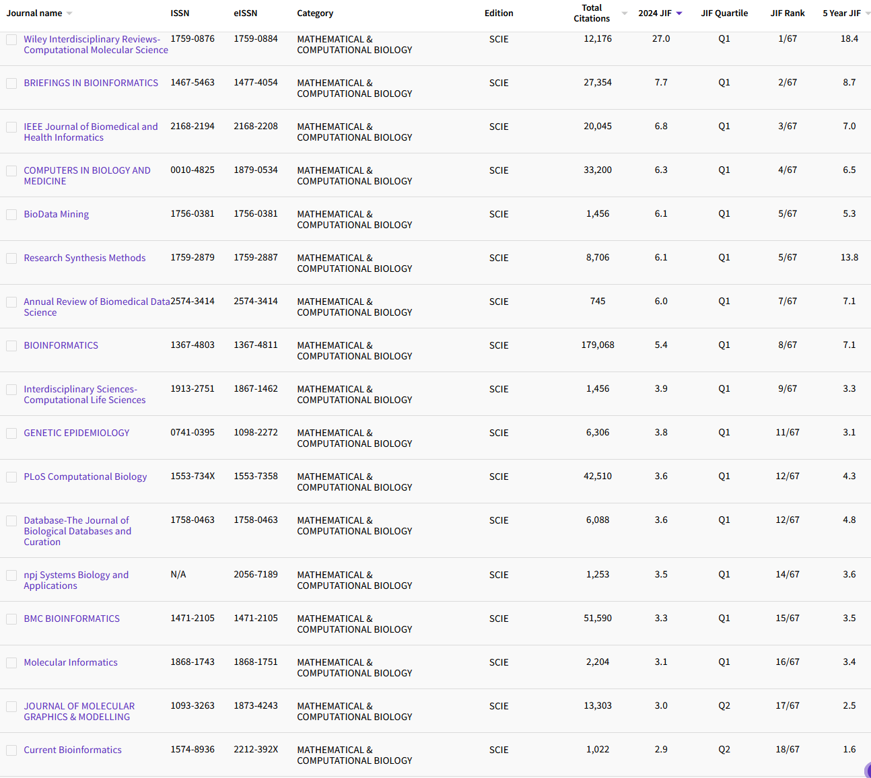Mark the BMC BIOINFORMATICS checkbox
The height and width of the screenshot is (778, 871).
(11, 619)
